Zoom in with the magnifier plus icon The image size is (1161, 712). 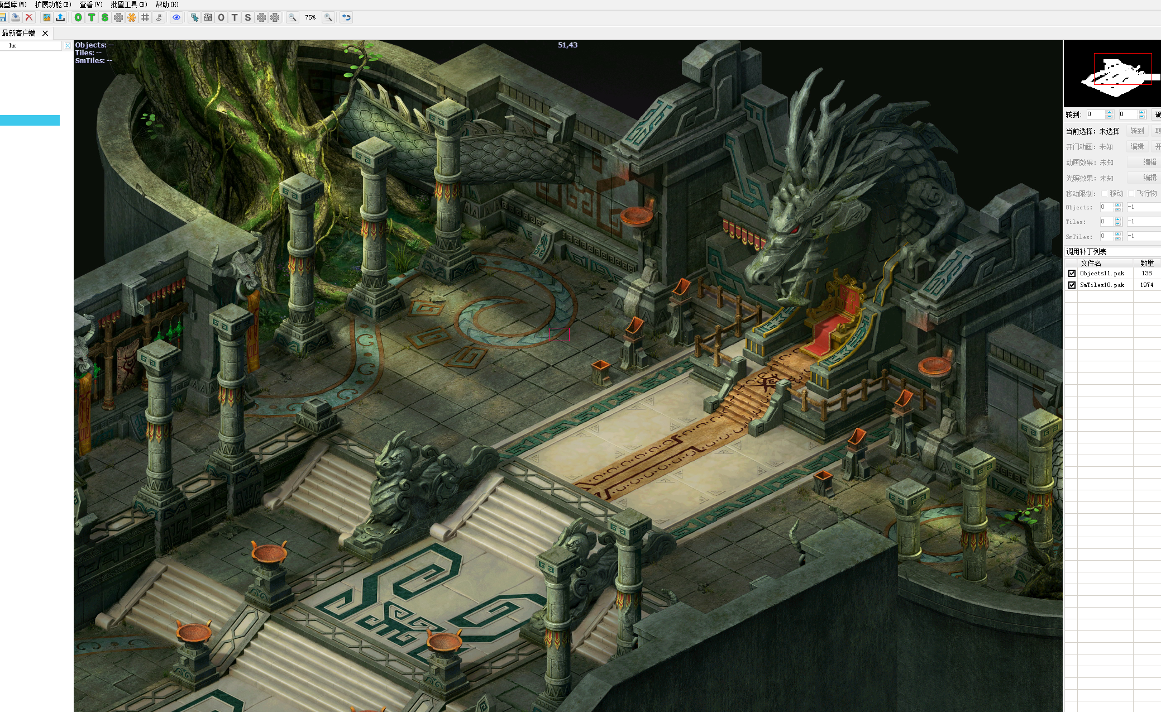click(328, 17)
